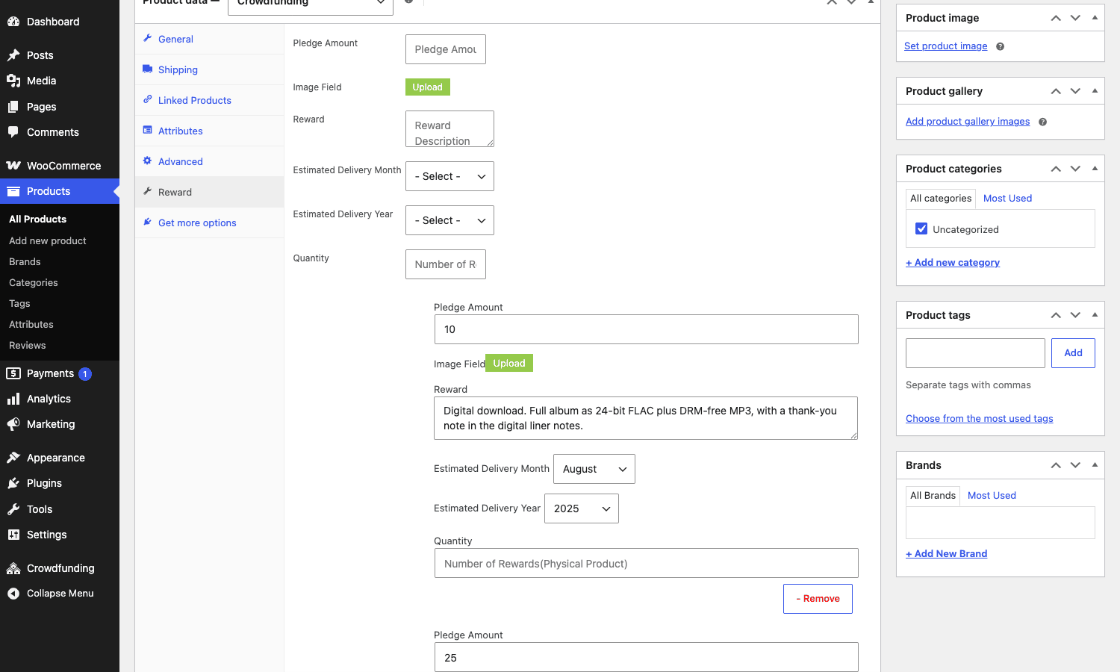Switch to Most Used brands tab
The height and width of the screenshot is (672, 1120).
click(992, 496)
